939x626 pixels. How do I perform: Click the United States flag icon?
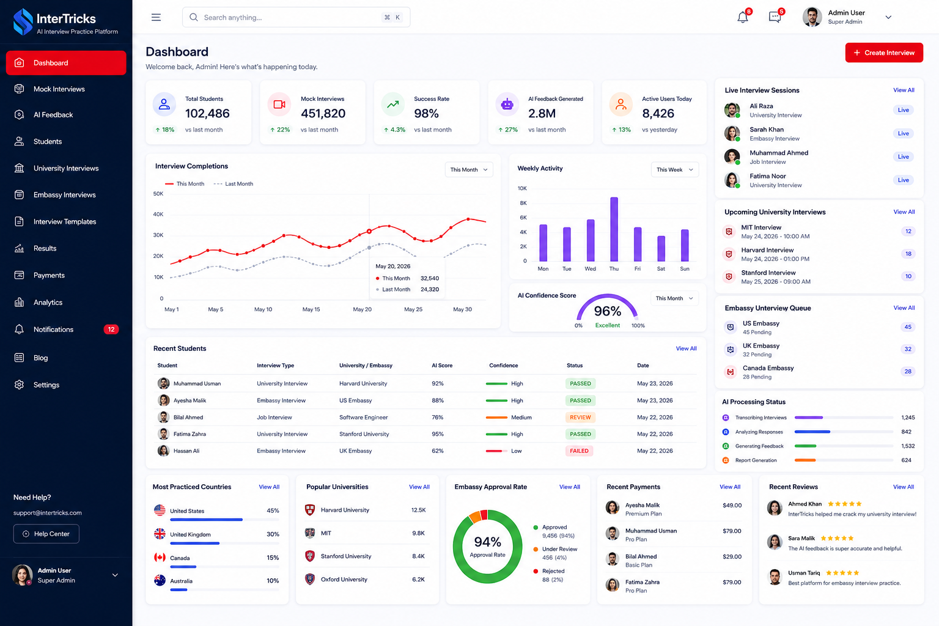160,510
